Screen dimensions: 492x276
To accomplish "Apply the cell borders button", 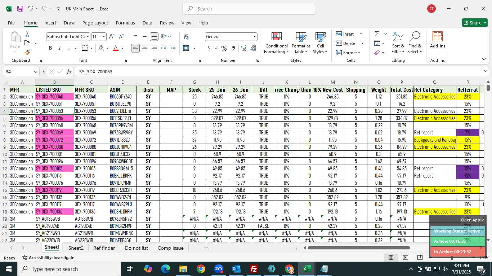I will click(85, 48).
